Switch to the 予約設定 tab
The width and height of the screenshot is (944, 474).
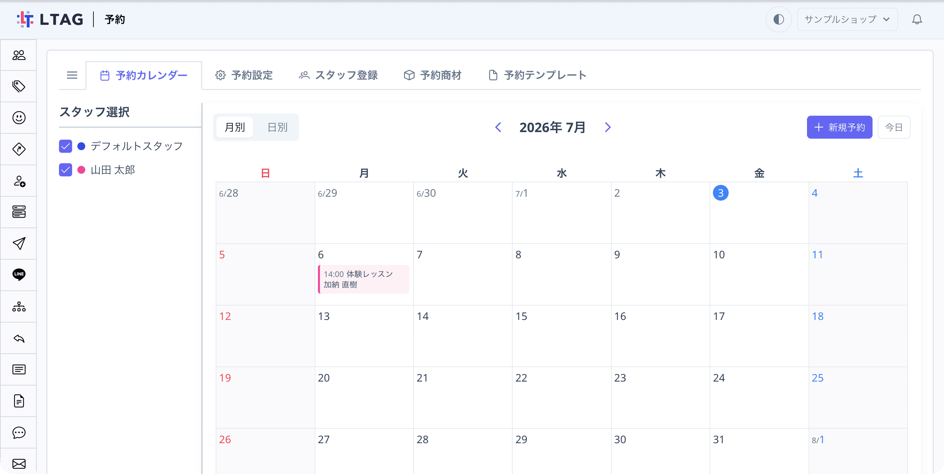click(x=244, y=75)
